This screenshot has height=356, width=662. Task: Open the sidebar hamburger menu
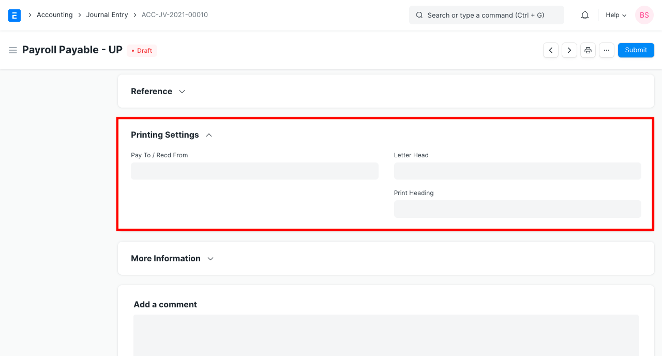[x=13, y=50]
